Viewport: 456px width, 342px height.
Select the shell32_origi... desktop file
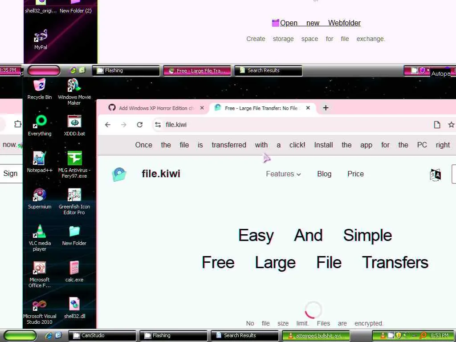tap(41, 7)
